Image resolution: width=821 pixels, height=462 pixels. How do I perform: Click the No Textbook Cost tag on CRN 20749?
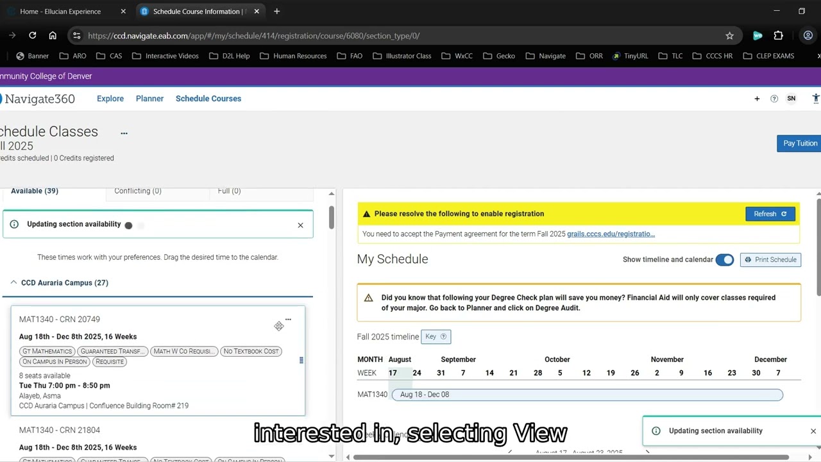point(251,351)
